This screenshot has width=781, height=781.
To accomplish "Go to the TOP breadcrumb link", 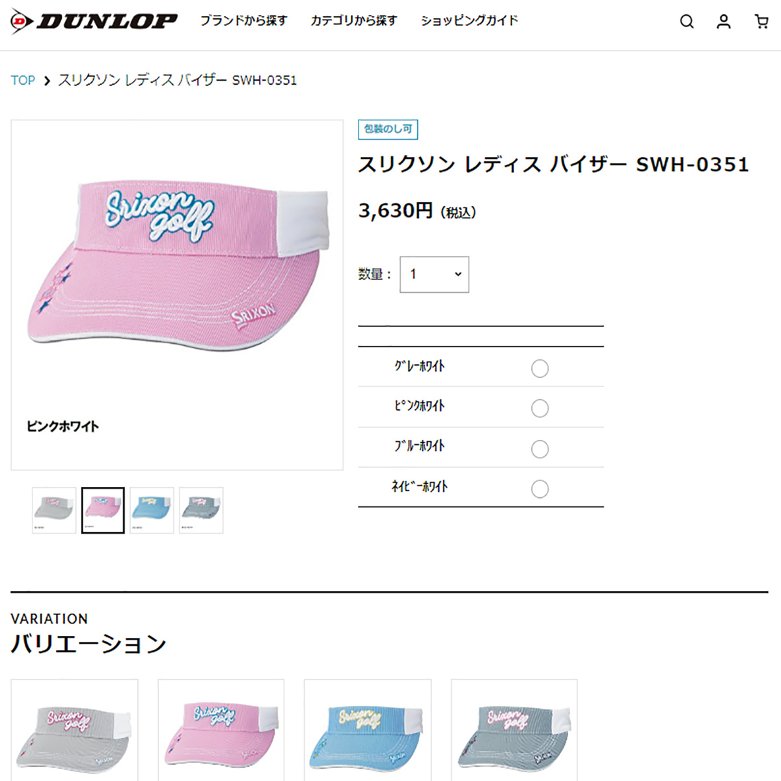I will (23, 80).
